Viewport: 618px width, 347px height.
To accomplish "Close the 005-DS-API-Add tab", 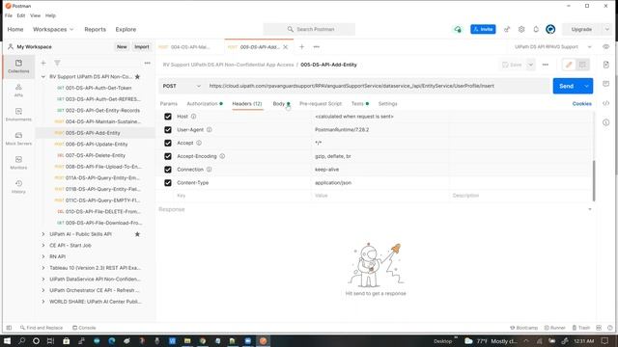I will 286,47.
